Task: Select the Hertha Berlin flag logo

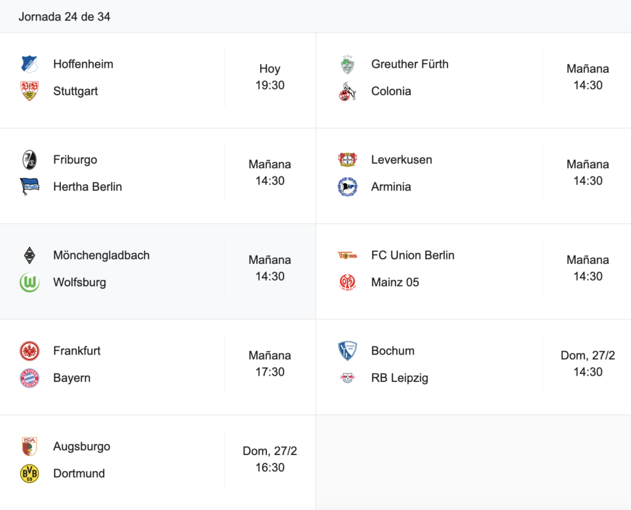Action: click(30, 186)
